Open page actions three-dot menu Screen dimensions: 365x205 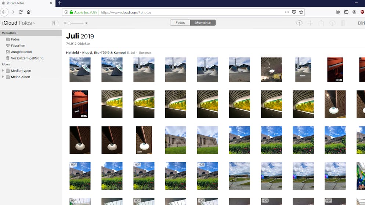click(x=287, y=12)
